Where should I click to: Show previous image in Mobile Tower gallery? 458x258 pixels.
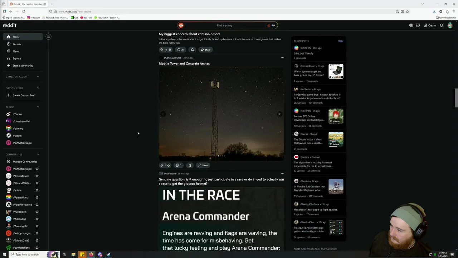click(x=163, y=114)
